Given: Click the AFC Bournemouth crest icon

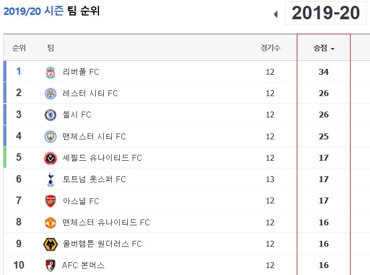Looking at the screenshot, I should coord(50,265).
